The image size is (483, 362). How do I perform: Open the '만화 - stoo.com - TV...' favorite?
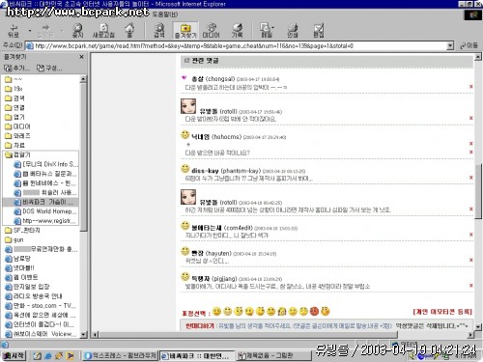coord(41,306)
